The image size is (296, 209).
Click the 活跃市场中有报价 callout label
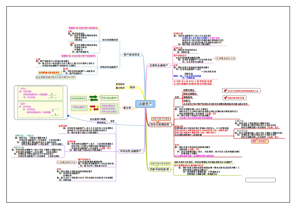pos(161,119)
